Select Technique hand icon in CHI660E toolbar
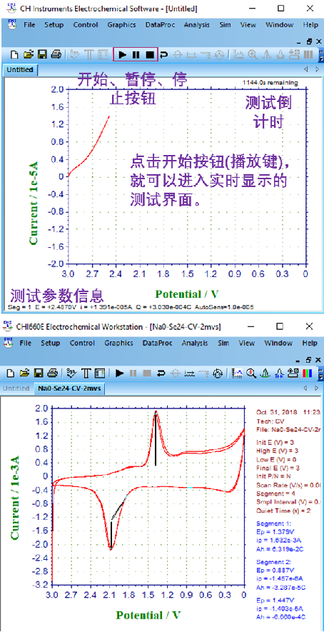This screenshot has height=632, width=324. click(71, 373)
